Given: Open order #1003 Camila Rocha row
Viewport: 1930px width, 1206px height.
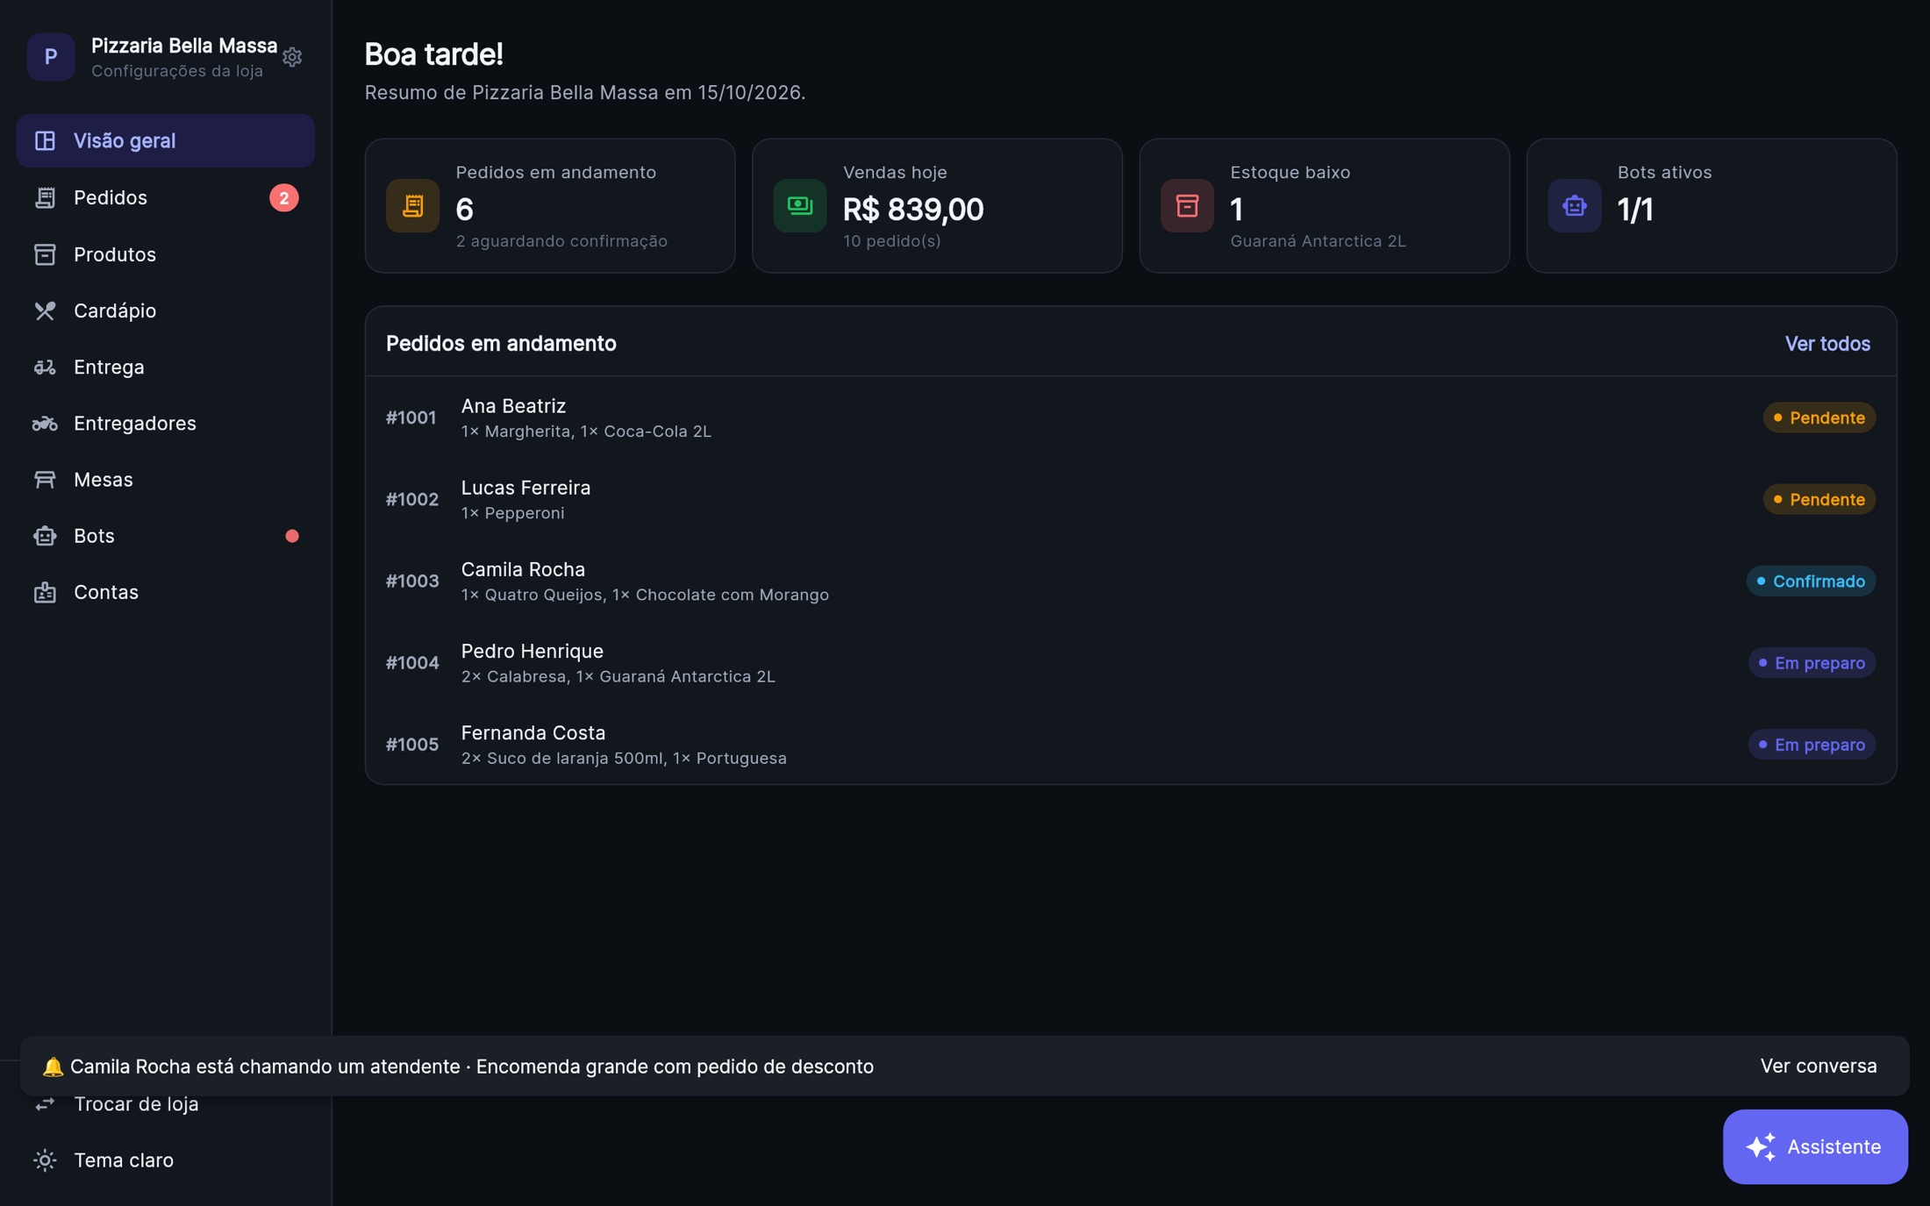Looking at the screenshot, I should click(1130, 581).
